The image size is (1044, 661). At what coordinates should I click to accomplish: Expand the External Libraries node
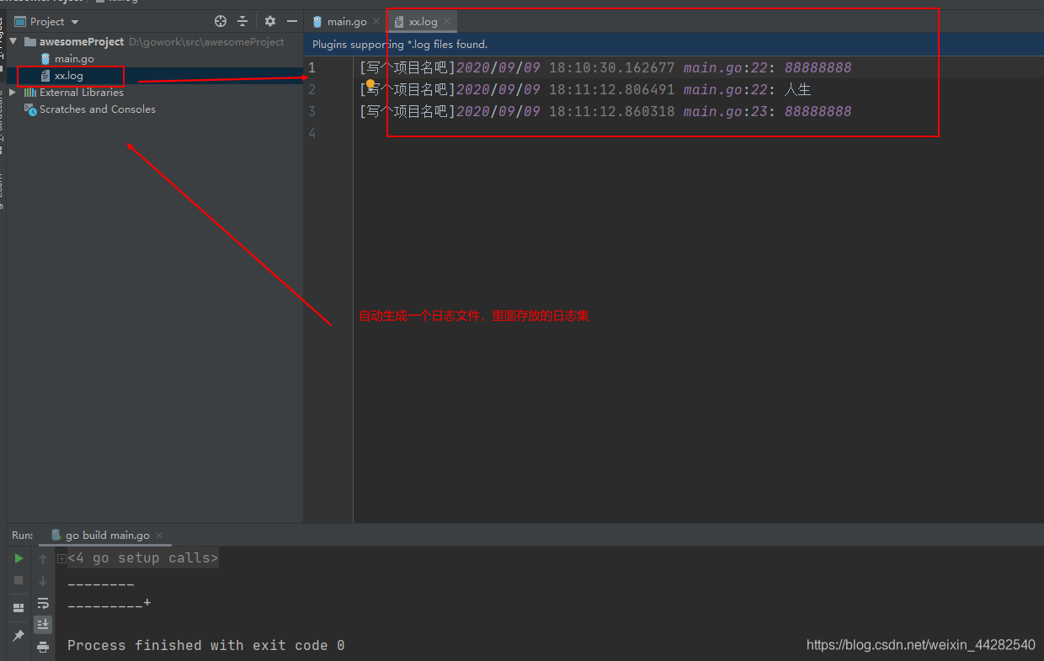pyautogui.click(x=12, y=92)
